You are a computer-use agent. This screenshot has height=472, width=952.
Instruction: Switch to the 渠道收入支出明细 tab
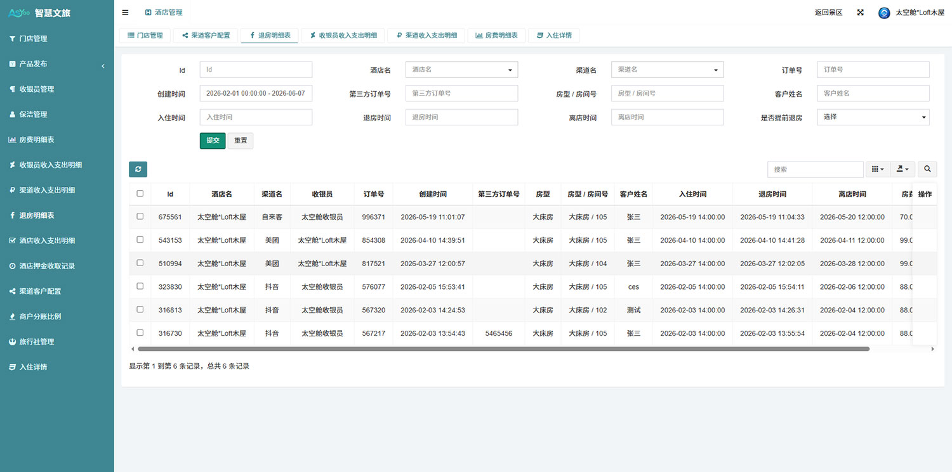tap(426, 35)
